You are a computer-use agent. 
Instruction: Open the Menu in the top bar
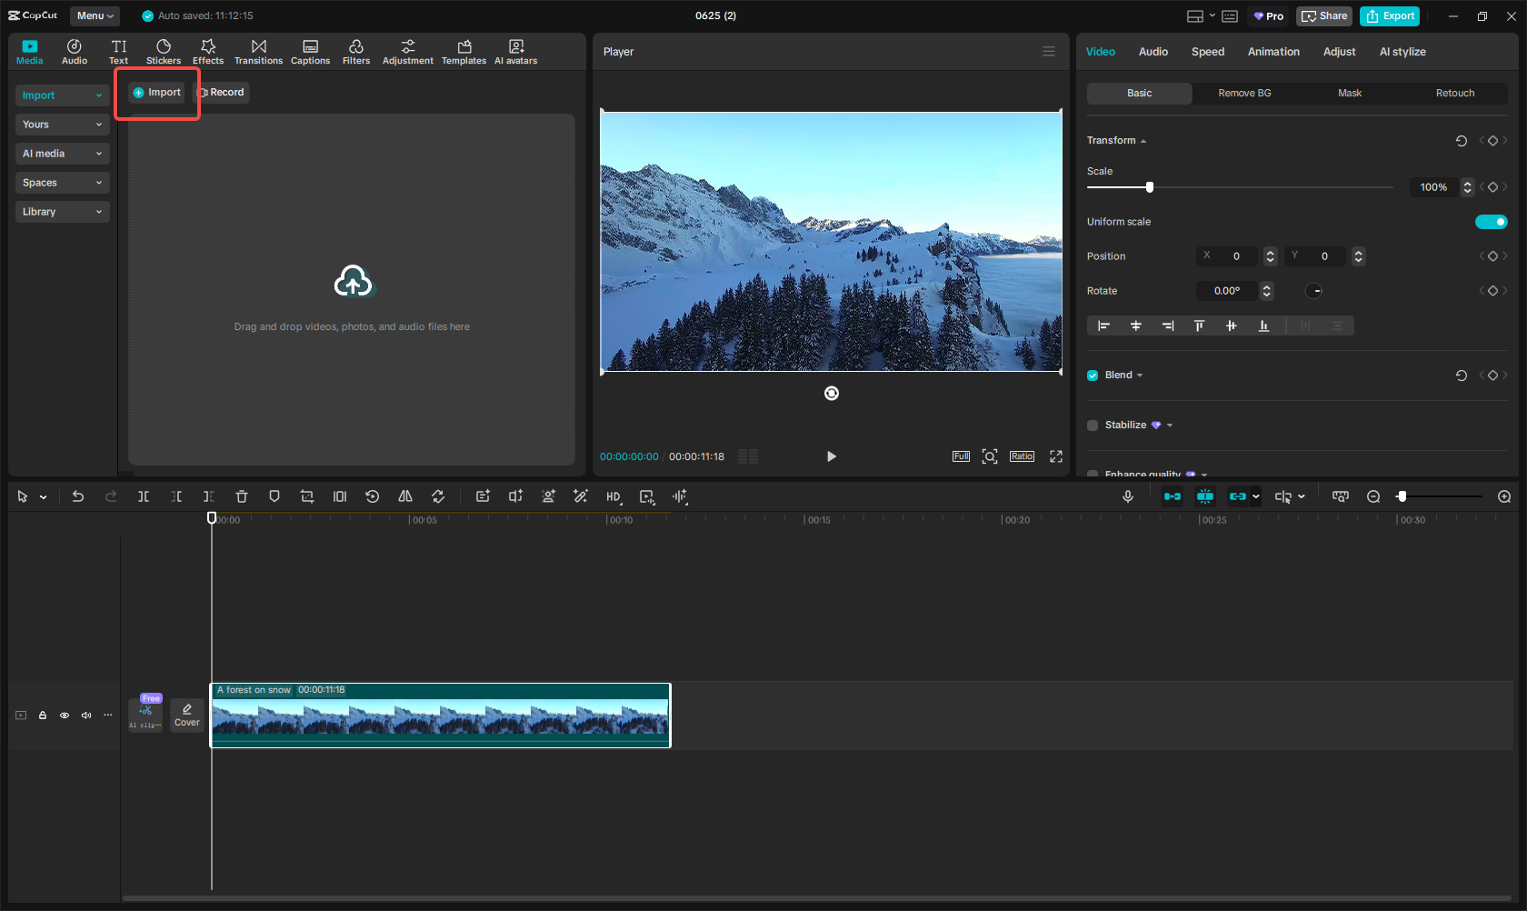(94, 15)
